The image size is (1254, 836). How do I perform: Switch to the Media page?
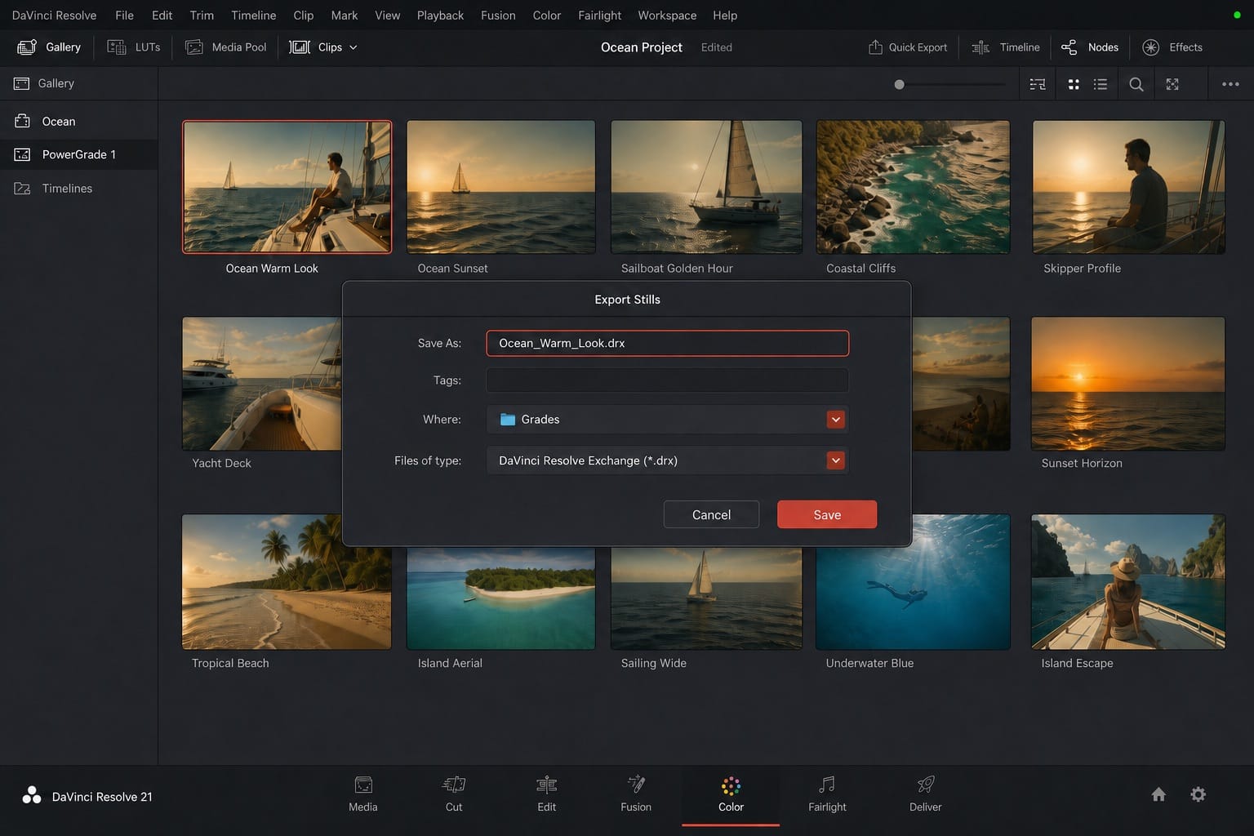(x=362, y=794)
